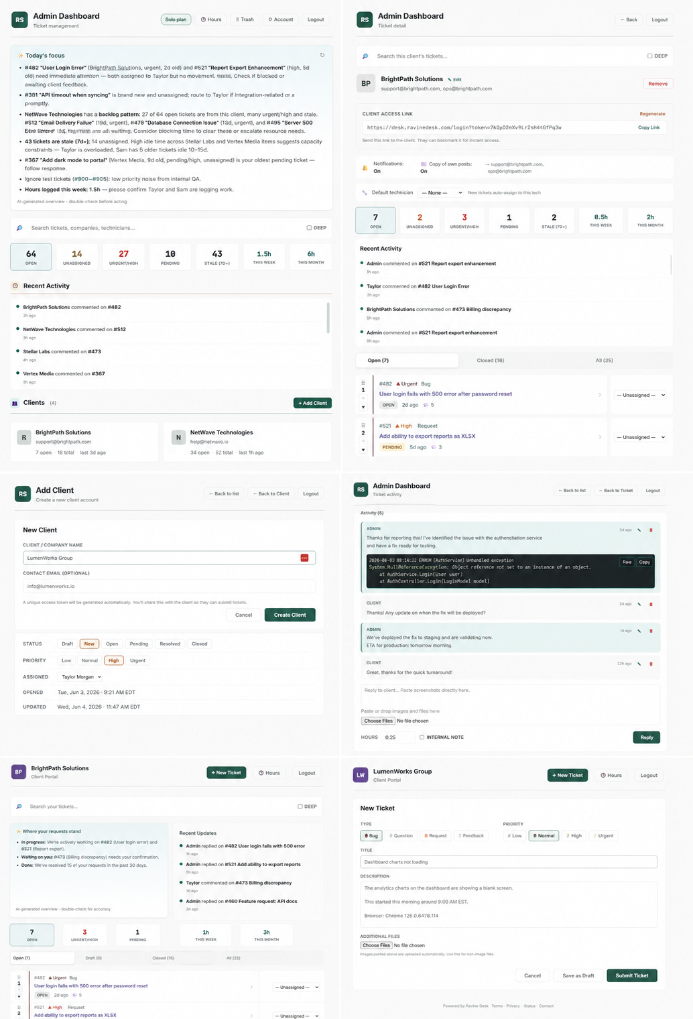693x1019 pixels.
Task: Open Trash in ticket management header
Action: click(245, 19)
